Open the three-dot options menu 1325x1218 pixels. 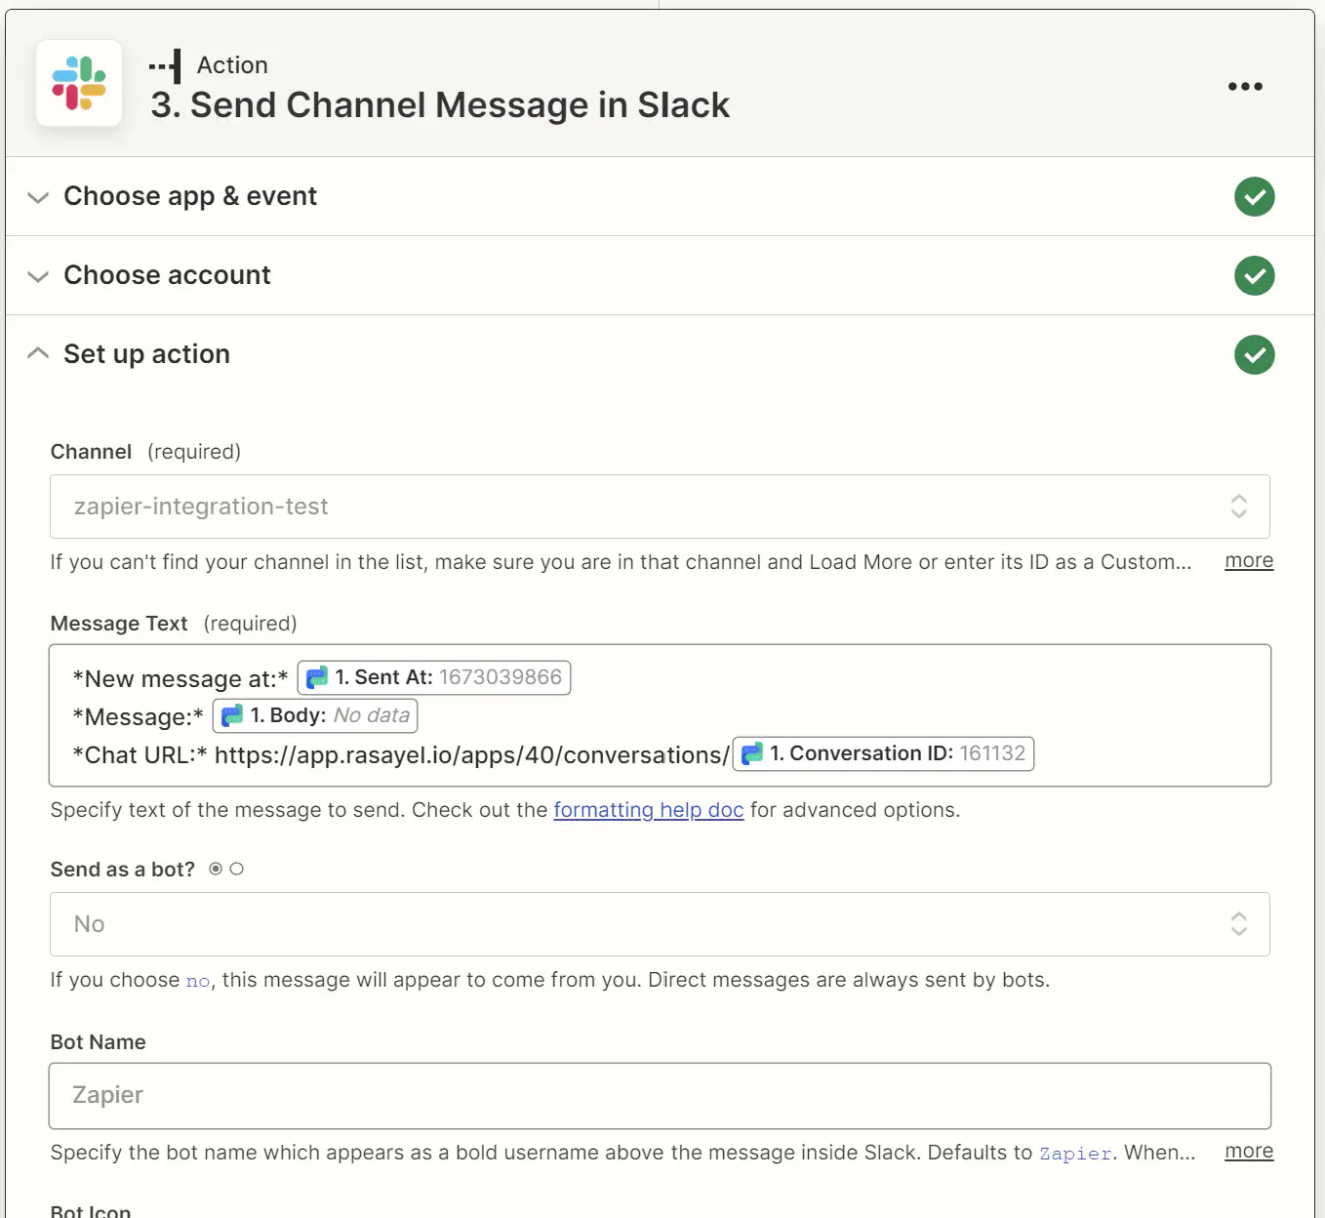(1245, 86)
